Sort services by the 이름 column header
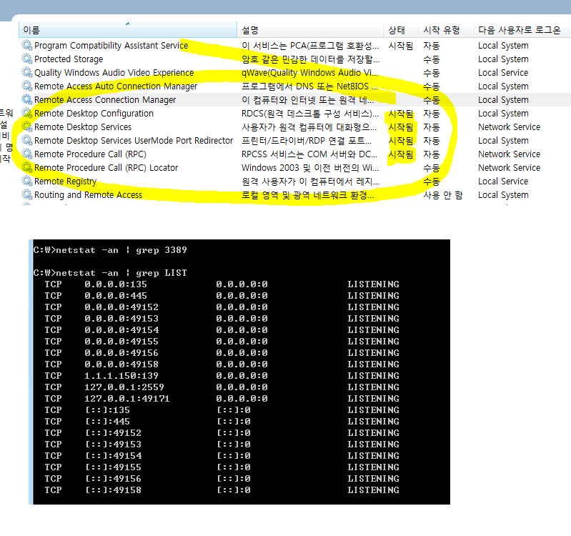This screenshot has width=571, height=536. coord(128,30)
